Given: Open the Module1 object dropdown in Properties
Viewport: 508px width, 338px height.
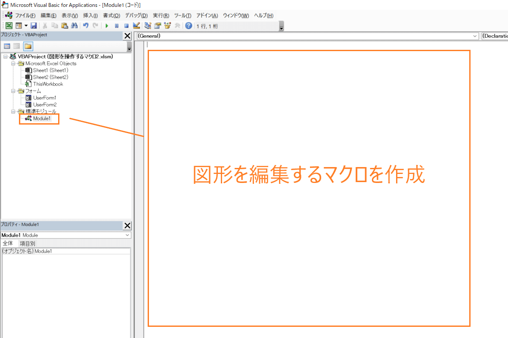Looking at the screenshot, I should 127,235.
